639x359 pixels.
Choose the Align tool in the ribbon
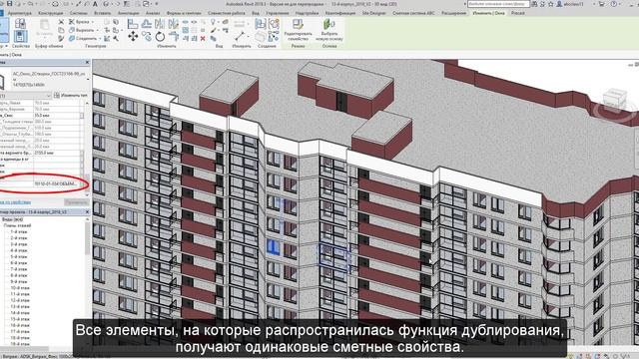coord(133,24)
